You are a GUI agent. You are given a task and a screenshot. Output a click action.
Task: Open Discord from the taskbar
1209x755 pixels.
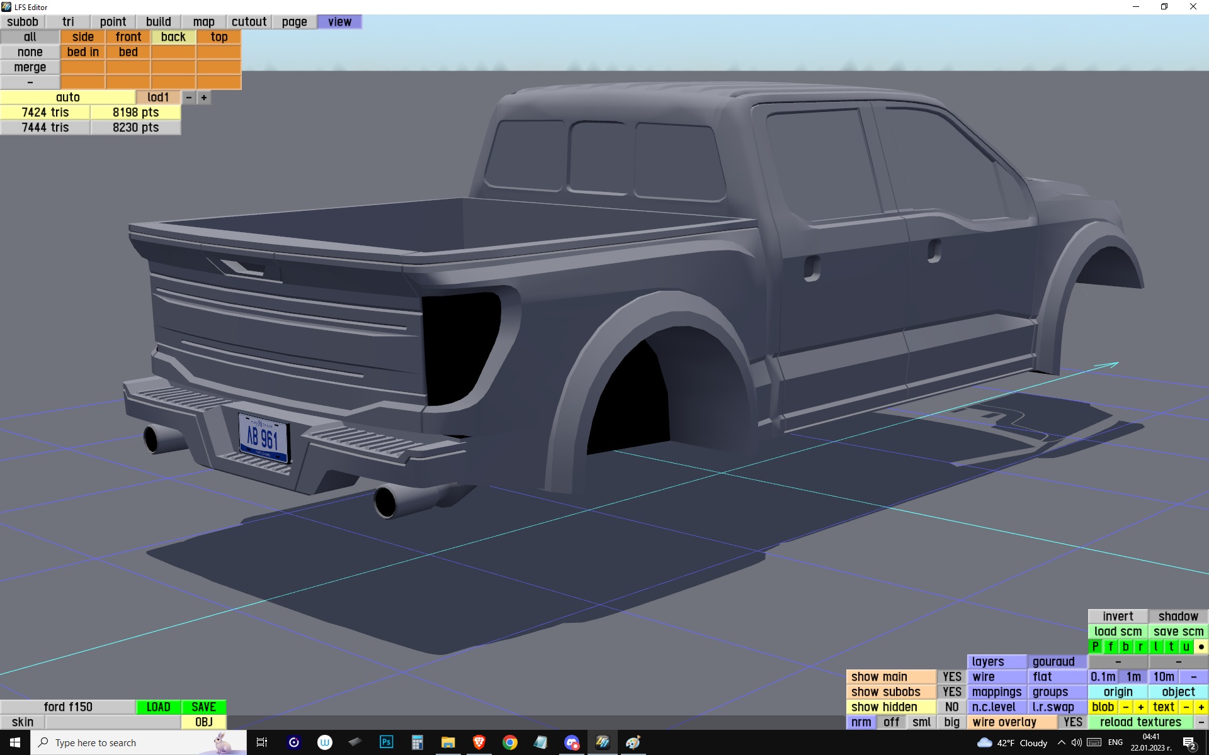click(x=571, y=742)
